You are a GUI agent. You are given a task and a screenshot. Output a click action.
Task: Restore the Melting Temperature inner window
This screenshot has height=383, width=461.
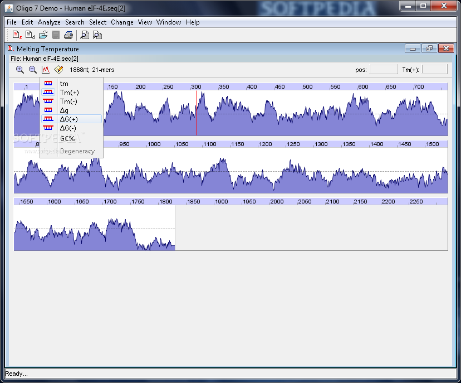point(429,49)
